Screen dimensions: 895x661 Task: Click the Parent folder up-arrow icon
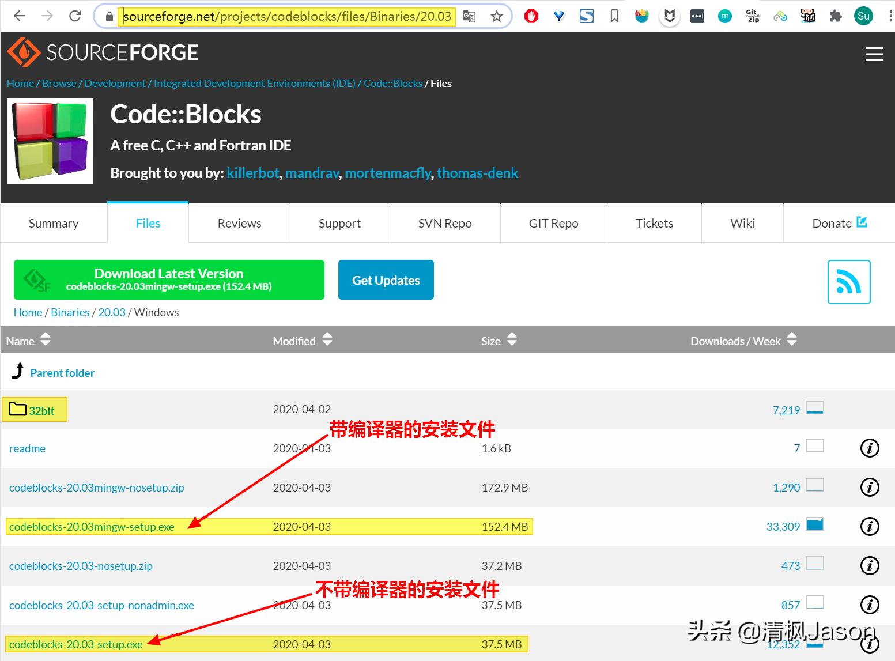click(17, 371)
